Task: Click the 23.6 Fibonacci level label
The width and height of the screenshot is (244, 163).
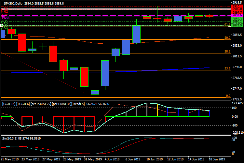Action: click(x=227, y=68)
